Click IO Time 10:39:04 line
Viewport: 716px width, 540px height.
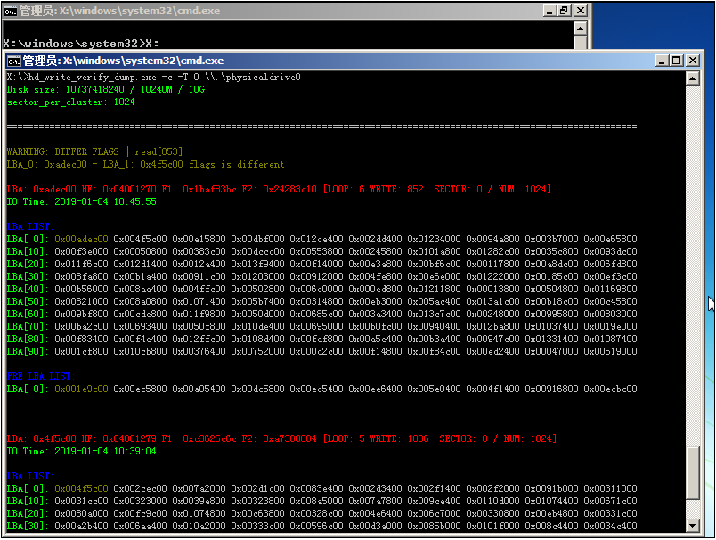[82, 451]
